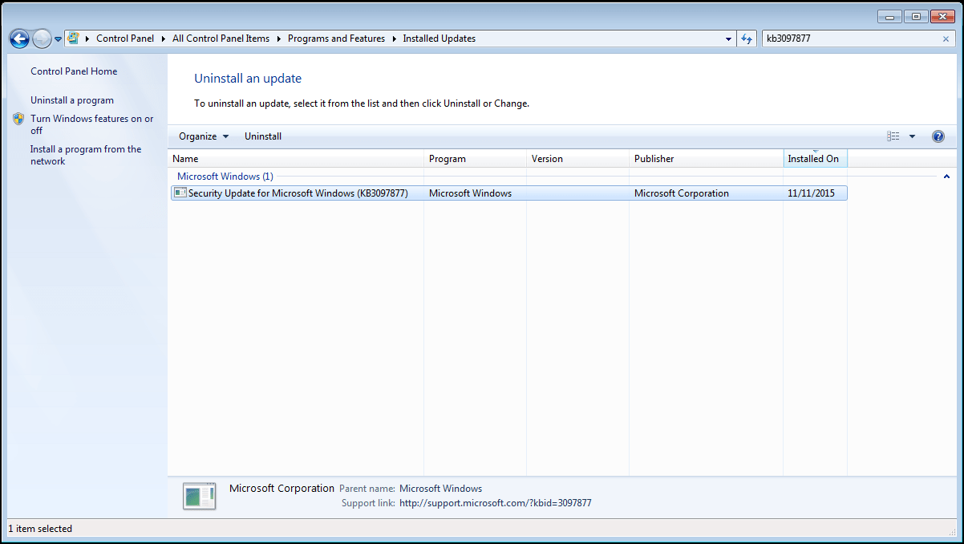This screenshot has height=544, width=964.
Task: Go back with the Back arrow button
Action: (x=19, y=39)
